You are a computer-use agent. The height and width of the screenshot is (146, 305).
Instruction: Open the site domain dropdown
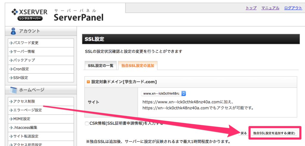point(164,94)
